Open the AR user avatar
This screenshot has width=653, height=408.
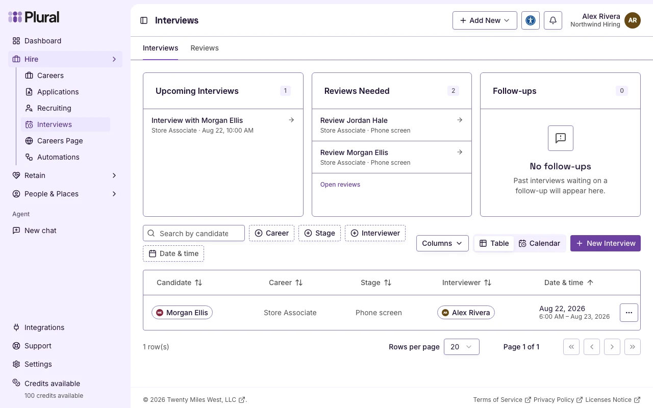[633, 20]
